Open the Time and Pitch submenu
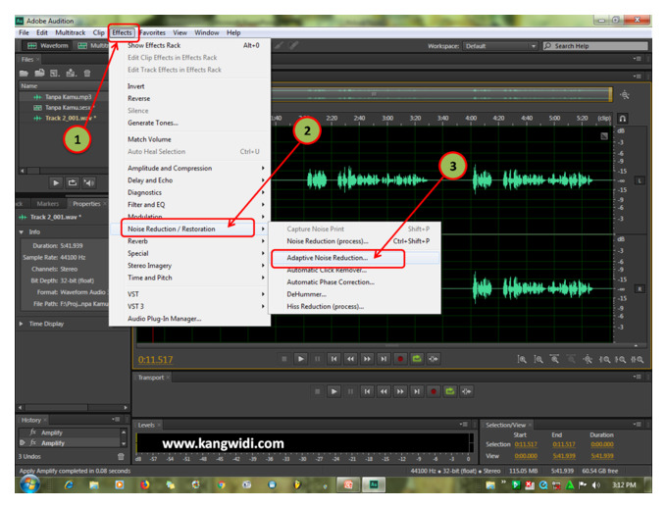This screenshot has width=667, height=508. (x=189, y=278)
